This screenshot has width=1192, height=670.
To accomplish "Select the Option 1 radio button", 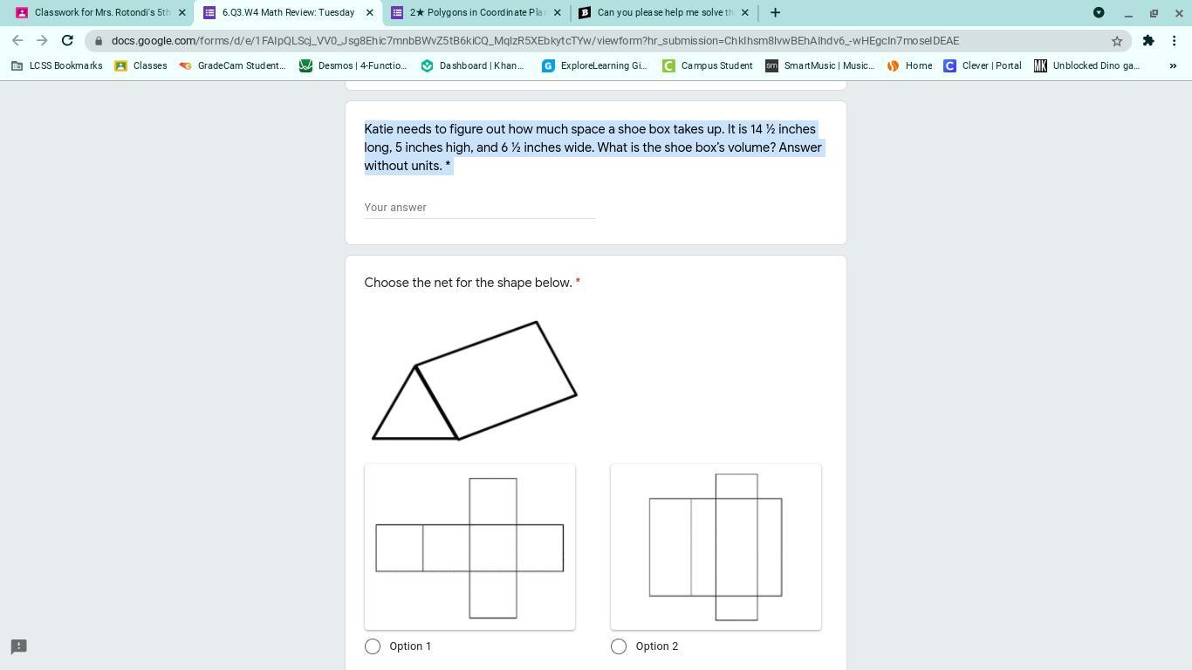I will click(x=373, y=646).
